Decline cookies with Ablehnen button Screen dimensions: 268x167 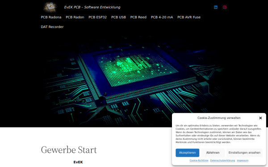(x=213, y=153)
